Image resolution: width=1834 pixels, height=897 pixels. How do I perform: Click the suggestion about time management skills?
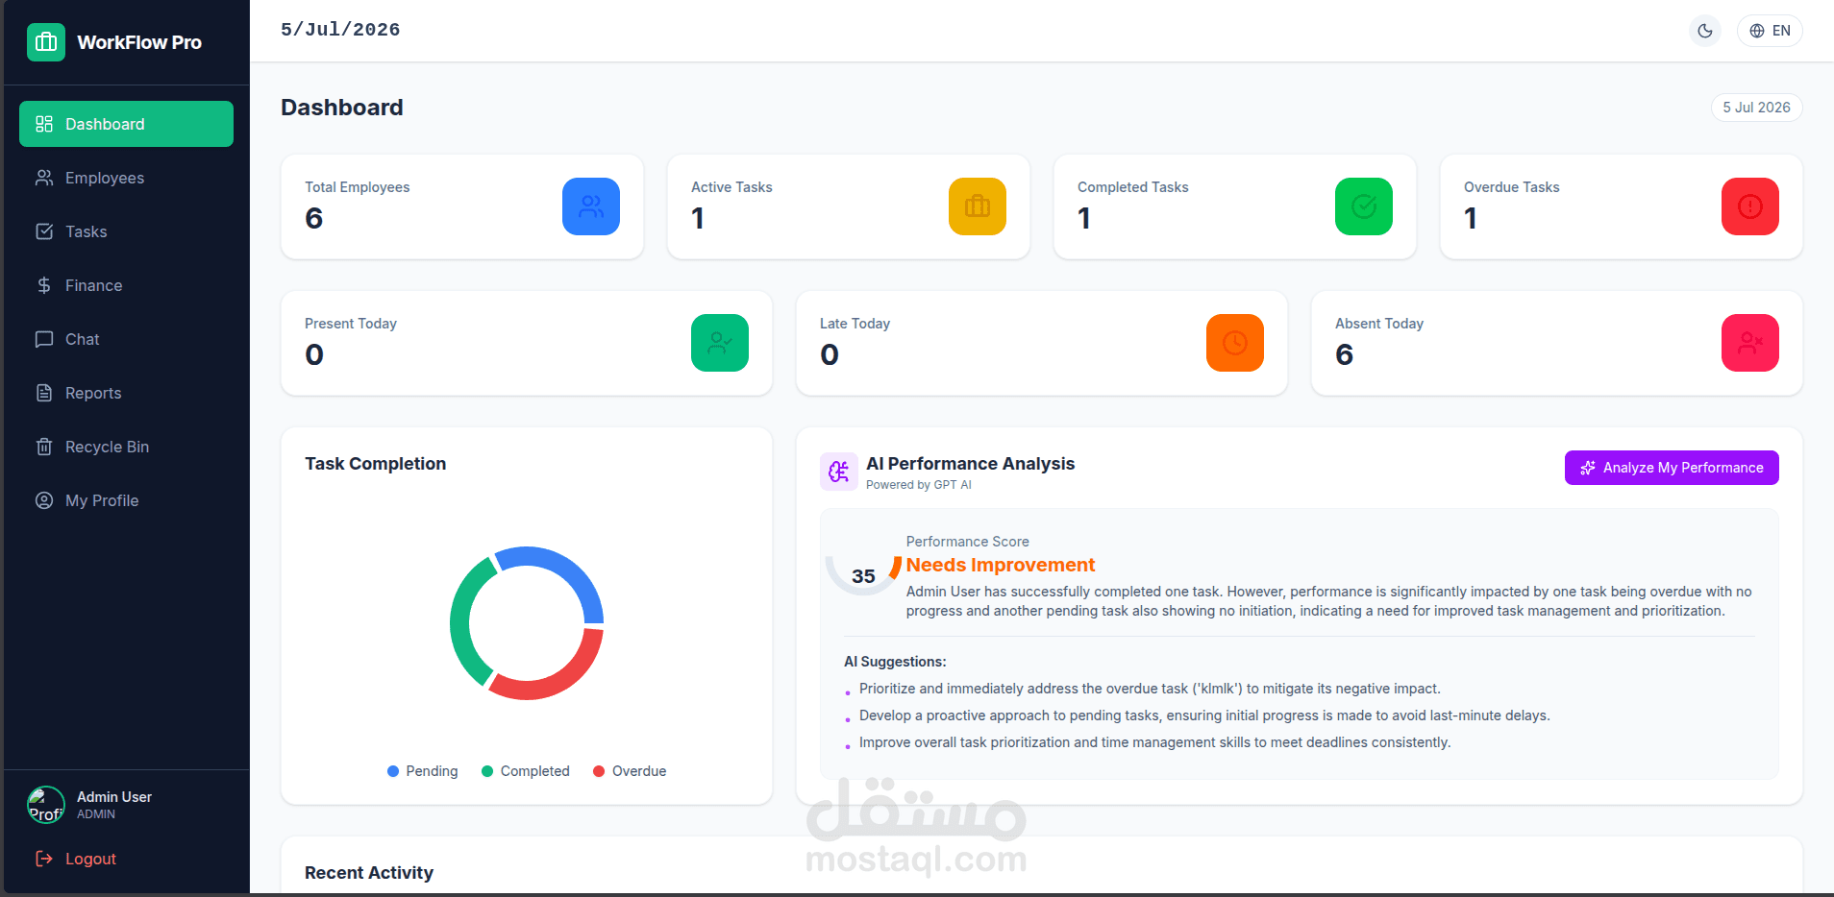(1154, 742)
